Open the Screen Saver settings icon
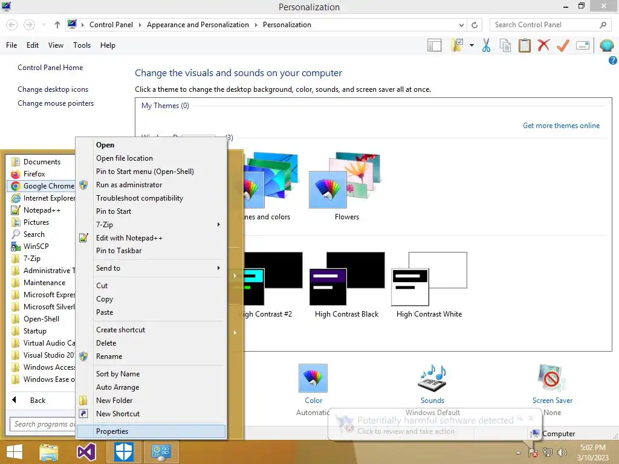 [x=552, y=378]
